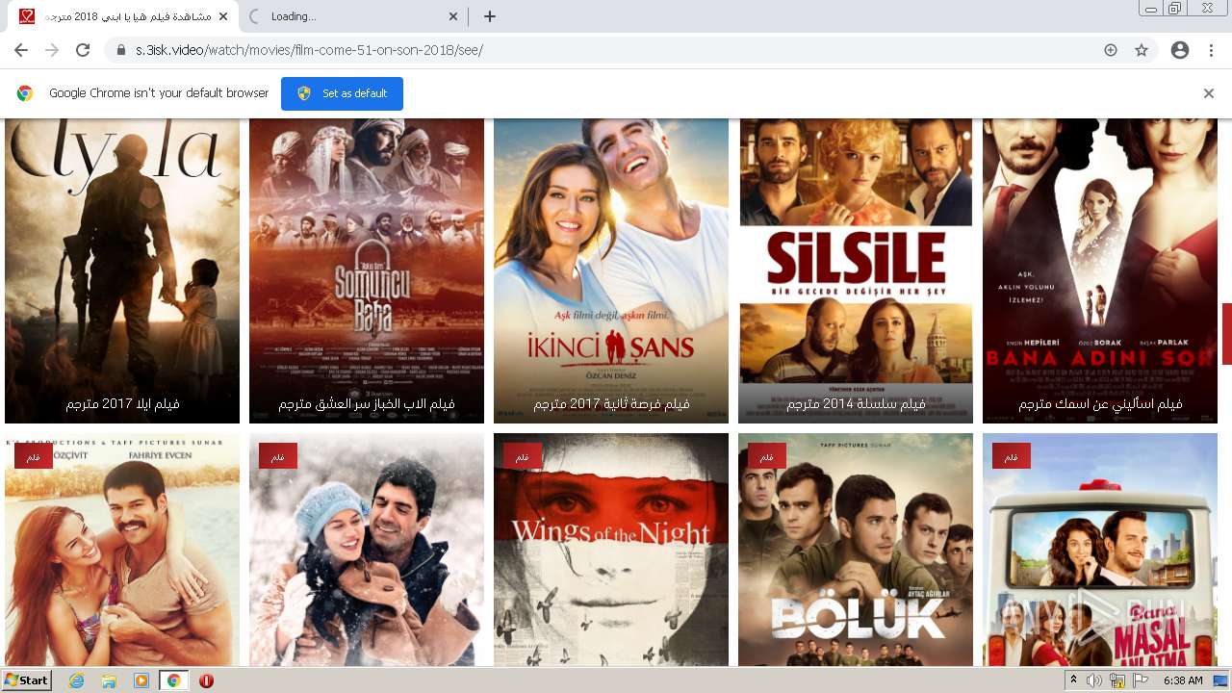1232x693 pixels.
Task: Open the Wings of the Night poster
Action: pyautogui.click(x=611, y=550)
